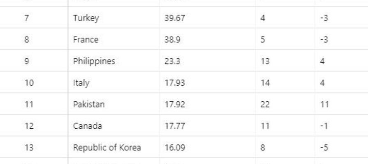Click the rank number 7 cell

pos(34,18)
